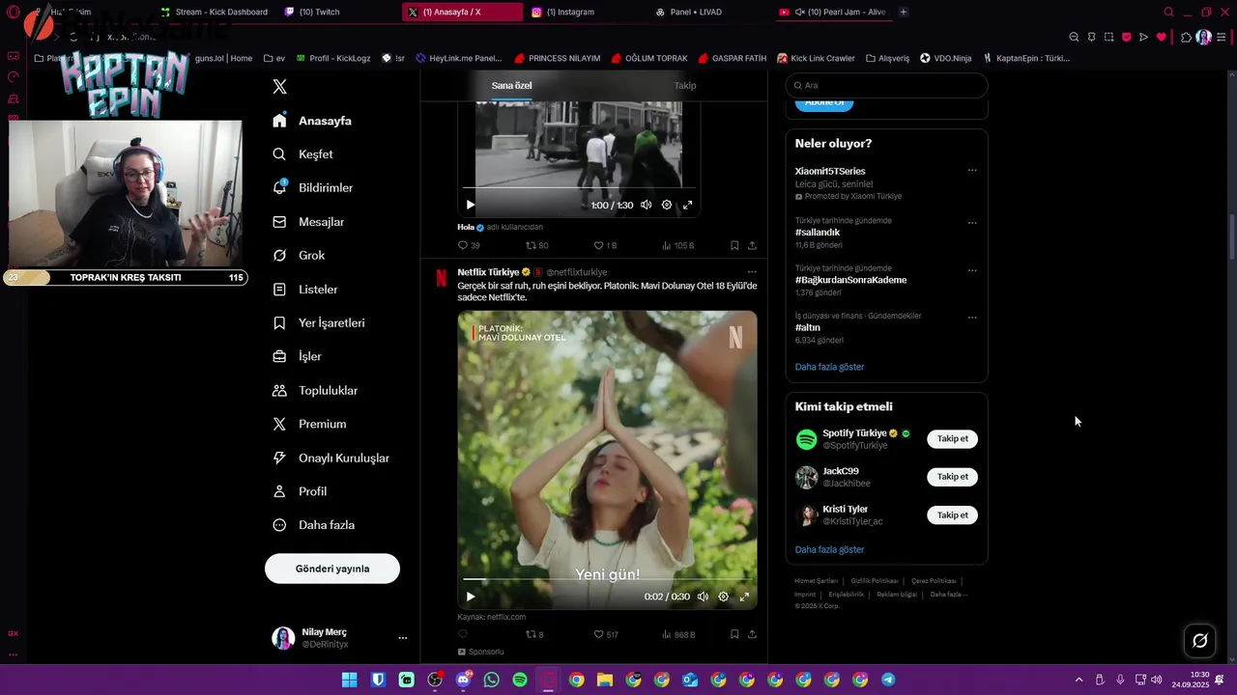This screenshot has width=1237, height=695.
Task: Switch to Sana özel tab
Action: tap(511, 86)
